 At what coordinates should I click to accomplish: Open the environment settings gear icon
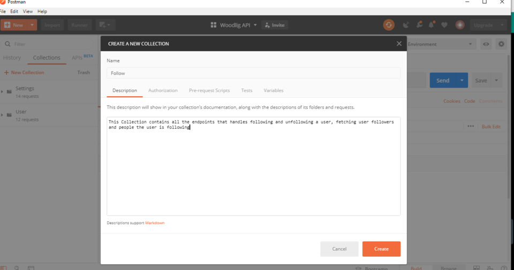pos(501,44)
